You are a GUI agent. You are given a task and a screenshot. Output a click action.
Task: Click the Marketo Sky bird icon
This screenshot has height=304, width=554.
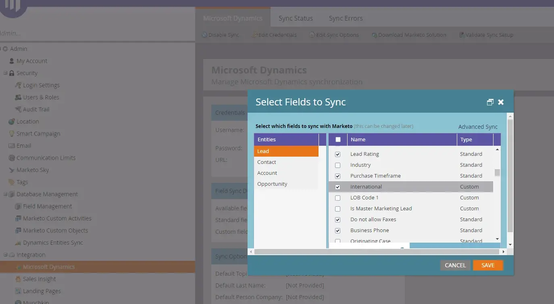click(12, 170)
